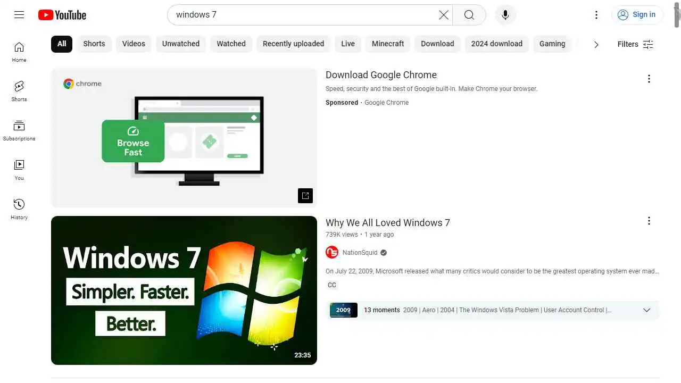Click the Chrome ad description text
Image resolution: width=681 pixels, height=383 pixels.
pyautogui.click(x=431, y=89)
